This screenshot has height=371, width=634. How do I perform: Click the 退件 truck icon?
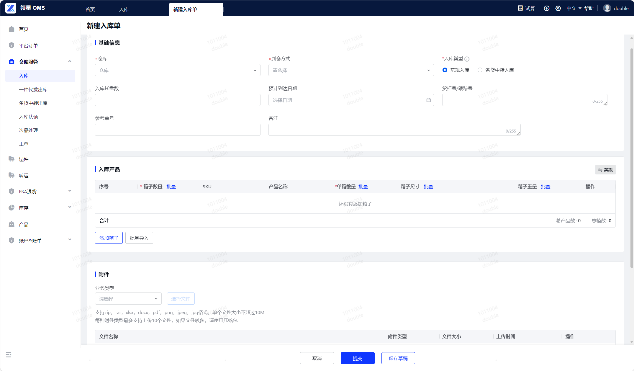click(x=12, y=159)
